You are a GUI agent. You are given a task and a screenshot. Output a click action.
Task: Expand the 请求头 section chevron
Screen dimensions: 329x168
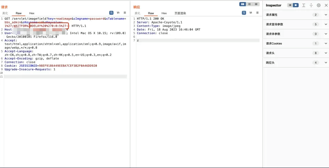[326, 53]
